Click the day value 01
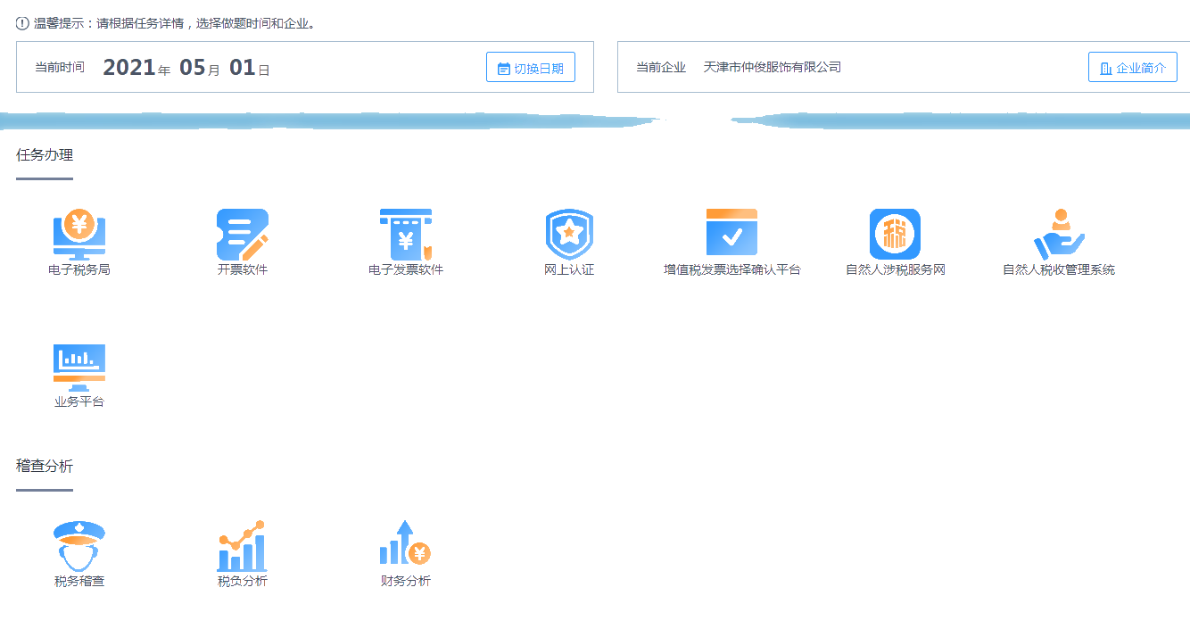The height and width of the screenshot is (629, 1190). coord(243,66)
